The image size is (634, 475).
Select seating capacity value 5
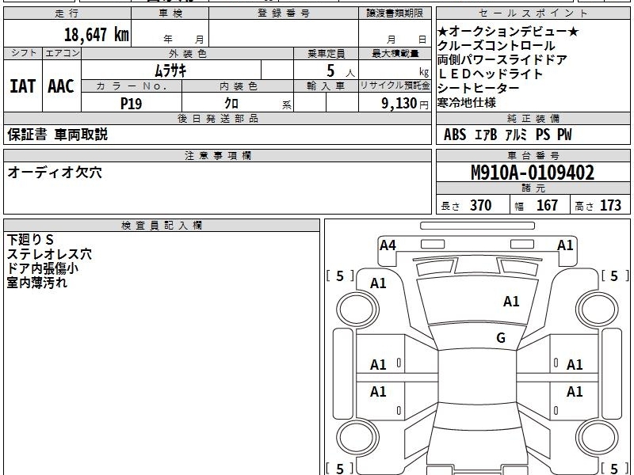(x=330, y=70)
